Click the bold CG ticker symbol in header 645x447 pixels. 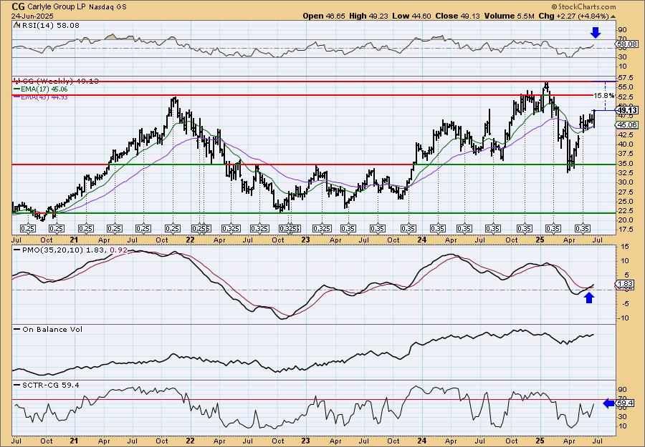[x=18, y=6]
